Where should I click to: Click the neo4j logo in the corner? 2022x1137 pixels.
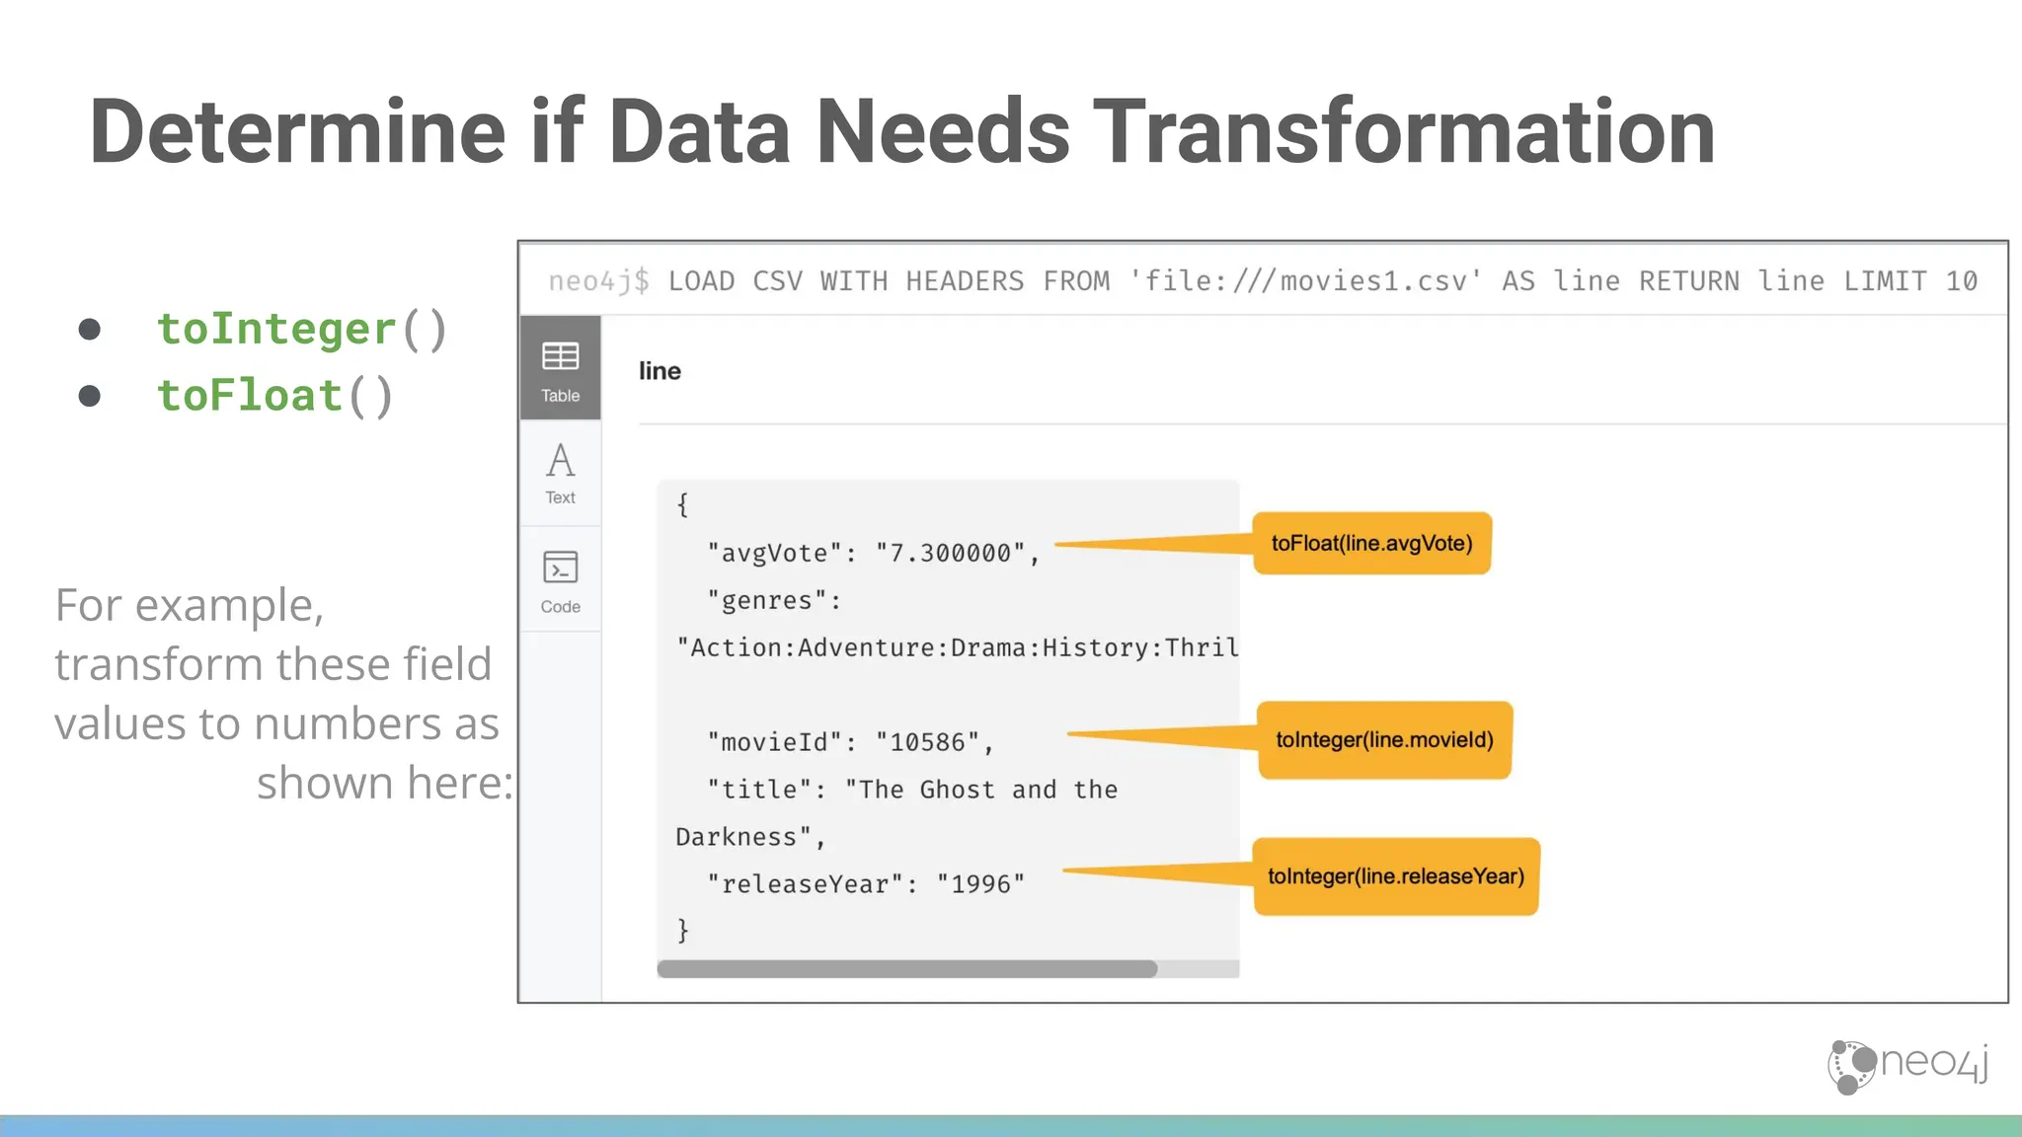click(1908, 1066)
